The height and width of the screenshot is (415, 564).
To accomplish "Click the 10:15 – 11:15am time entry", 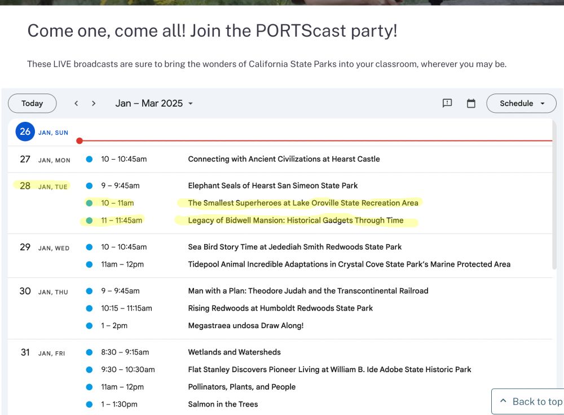I will pos(126,308).
